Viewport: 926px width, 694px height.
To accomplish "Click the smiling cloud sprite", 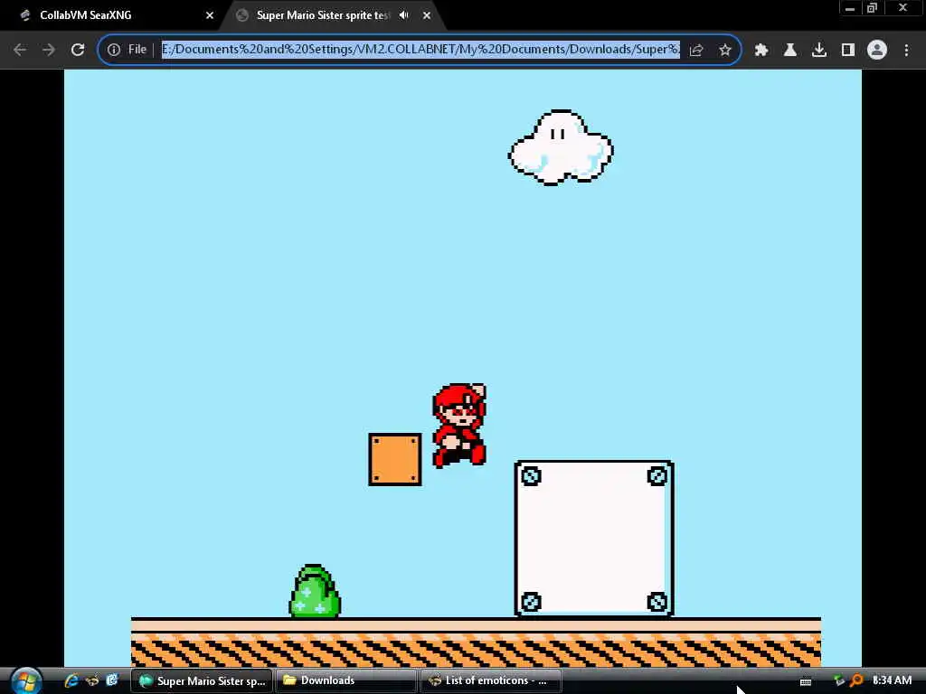I will (x=561, y=147).
